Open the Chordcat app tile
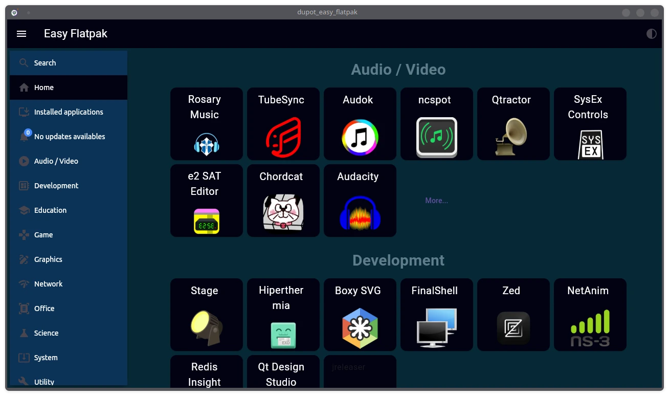Screen dimensions: 669x396 pyautogui.click(x=283, y=201)
